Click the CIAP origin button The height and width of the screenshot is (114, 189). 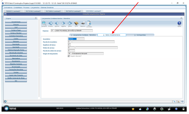16,28
